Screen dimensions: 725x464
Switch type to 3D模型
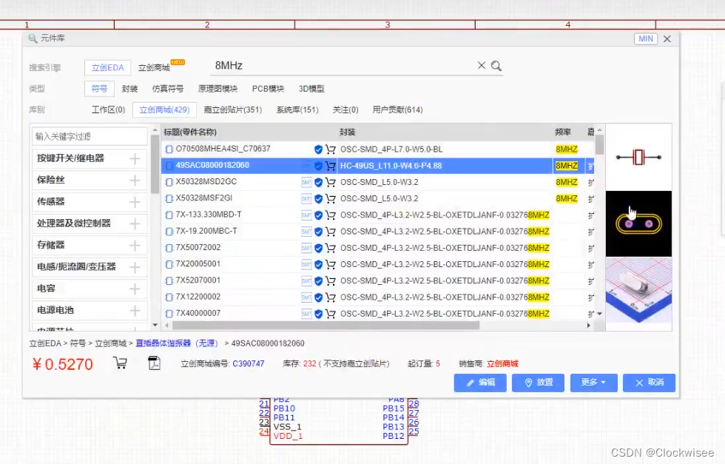coord(311,88)
